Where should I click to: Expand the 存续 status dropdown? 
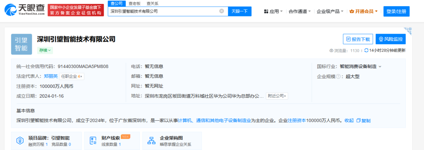coord(45,50)
